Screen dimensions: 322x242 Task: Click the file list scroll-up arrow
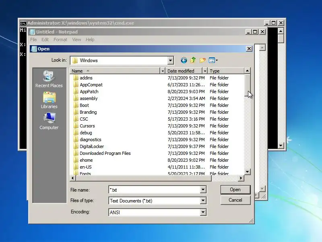pos(247,71)
